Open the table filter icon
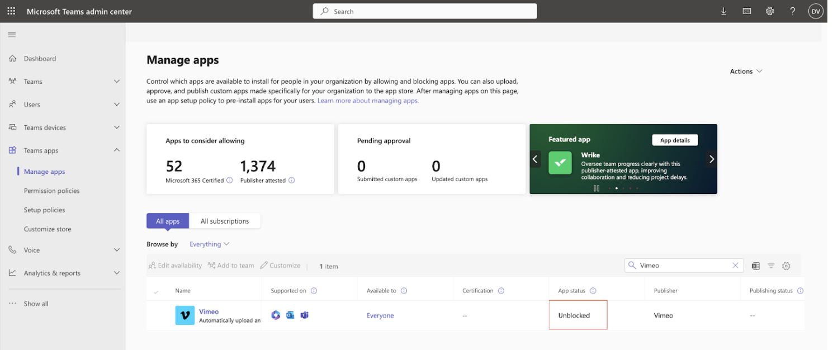 pos(771,266)
